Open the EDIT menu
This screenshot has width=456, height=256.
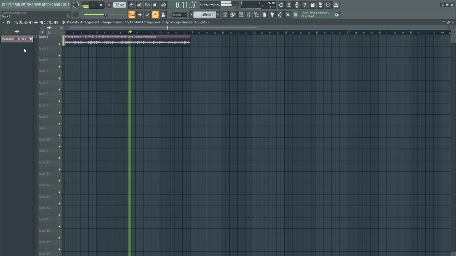pos(11,5)
